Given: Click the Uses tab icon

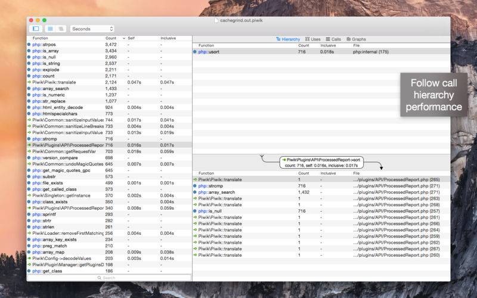Looking at the screenshot, I should tap(307, 39).
